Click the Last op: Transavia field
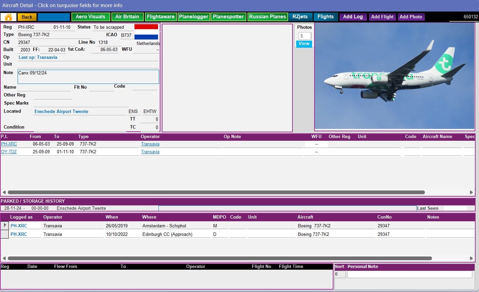Viewport: 479px width, 292px height. 88,57
